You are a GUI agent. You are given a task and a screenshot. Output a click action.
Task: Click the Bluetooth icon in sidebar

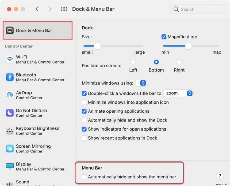(10, 77)
